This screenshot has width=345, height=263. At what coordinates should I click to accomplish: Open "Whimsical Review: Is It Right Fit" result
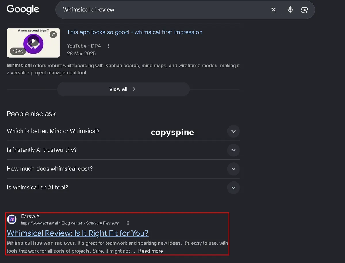coord(78,233)
